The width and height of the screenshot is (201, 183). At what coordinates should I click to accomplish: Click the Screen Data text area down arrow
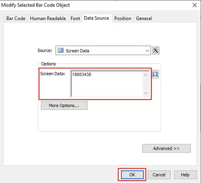tap(145, 93)
